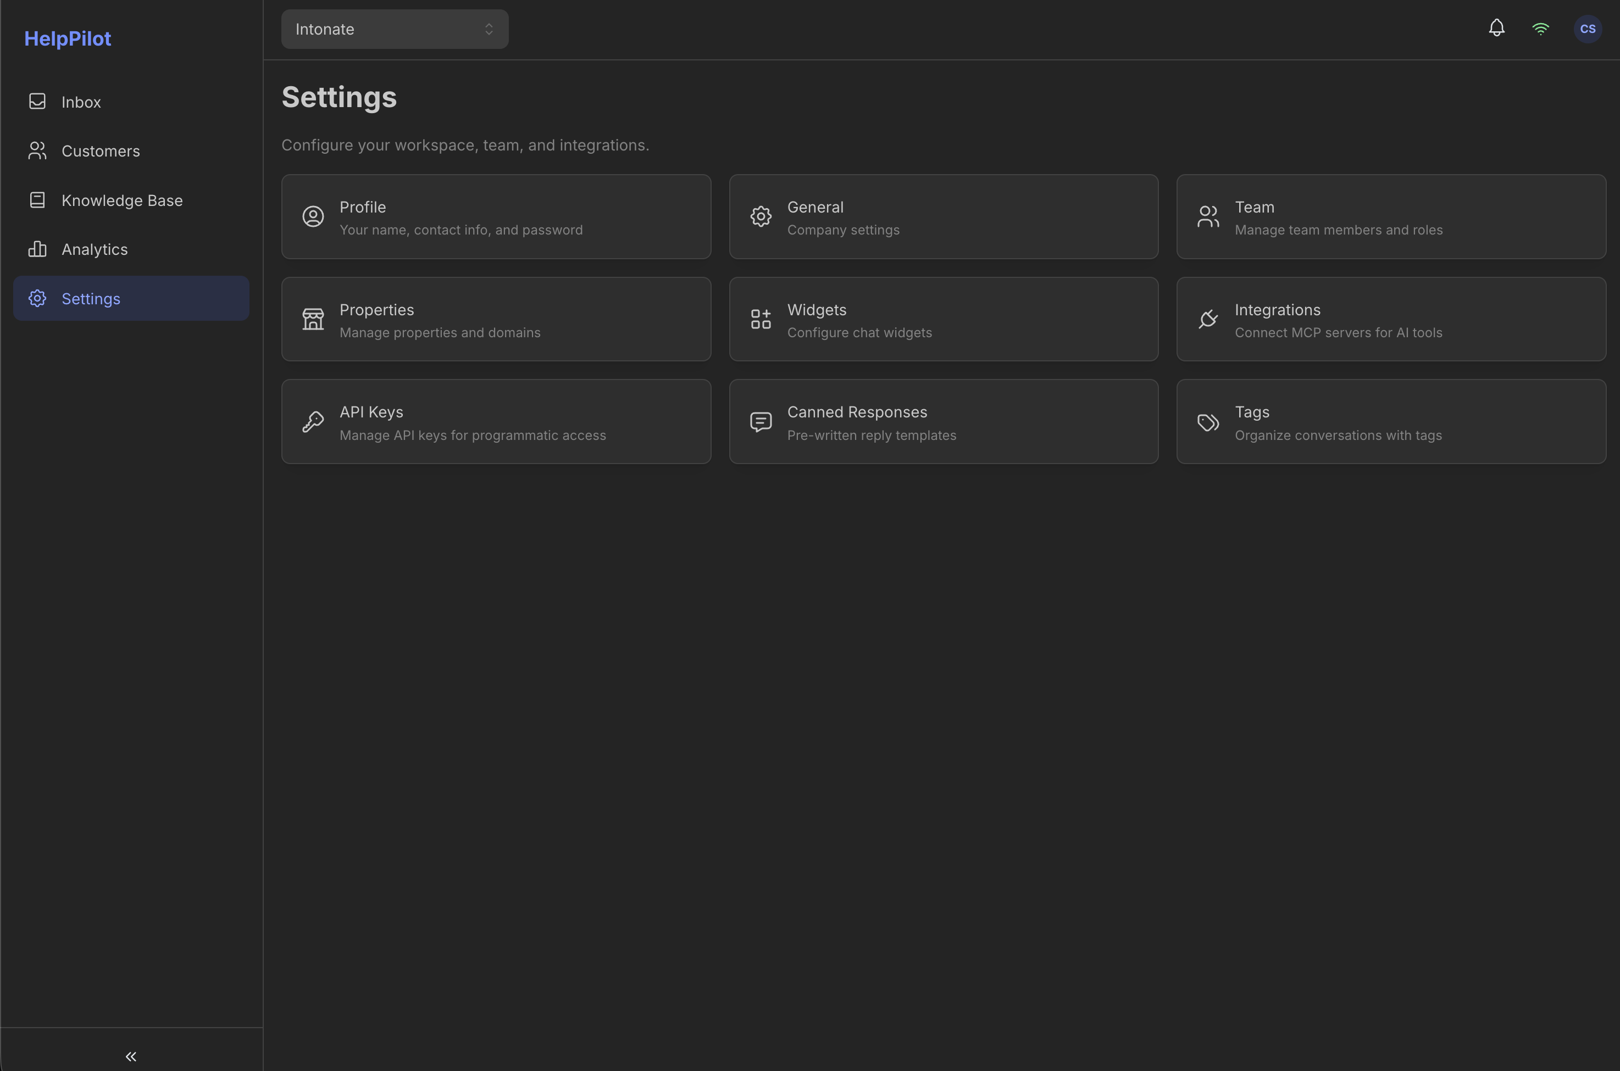Click the Customers people icon in the sidebar

click(37, 151)
